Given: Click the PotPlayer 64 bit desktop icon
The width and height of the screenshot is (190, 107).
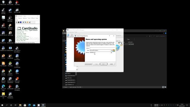Looking at the screenshot, I should click(x=3, y=95).
